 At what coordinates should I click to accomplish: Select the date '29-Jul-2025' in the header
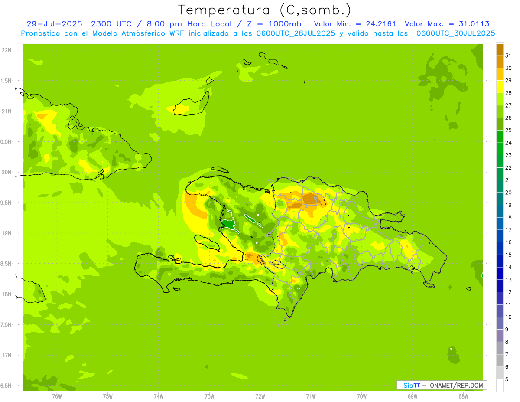pos(55,24)
